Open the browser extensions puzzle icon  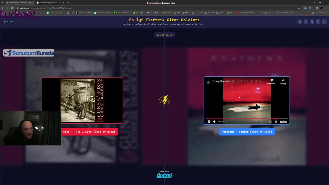point(310,8)
